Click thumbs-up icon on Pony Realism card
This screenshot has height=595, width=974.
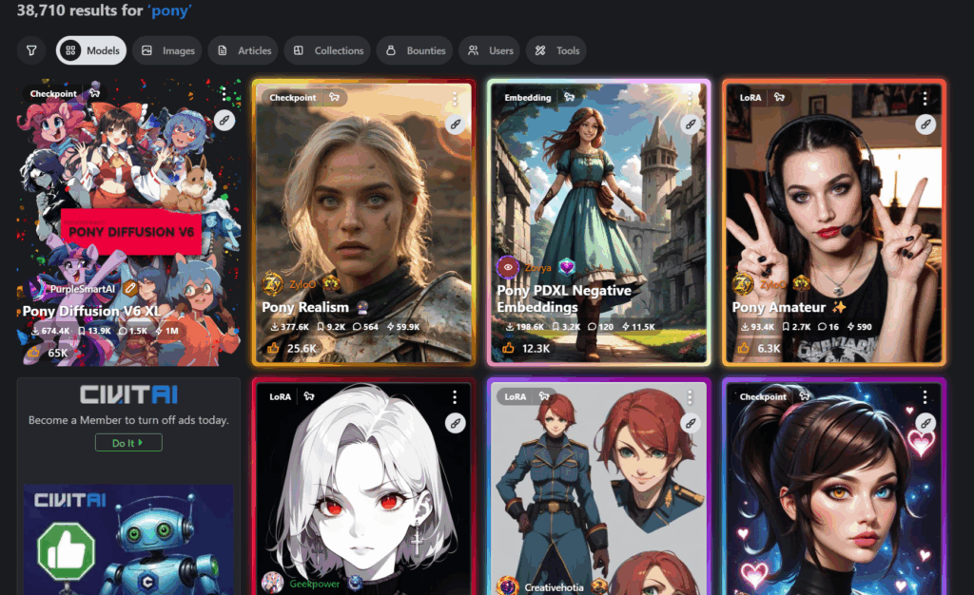coord(273,348)
